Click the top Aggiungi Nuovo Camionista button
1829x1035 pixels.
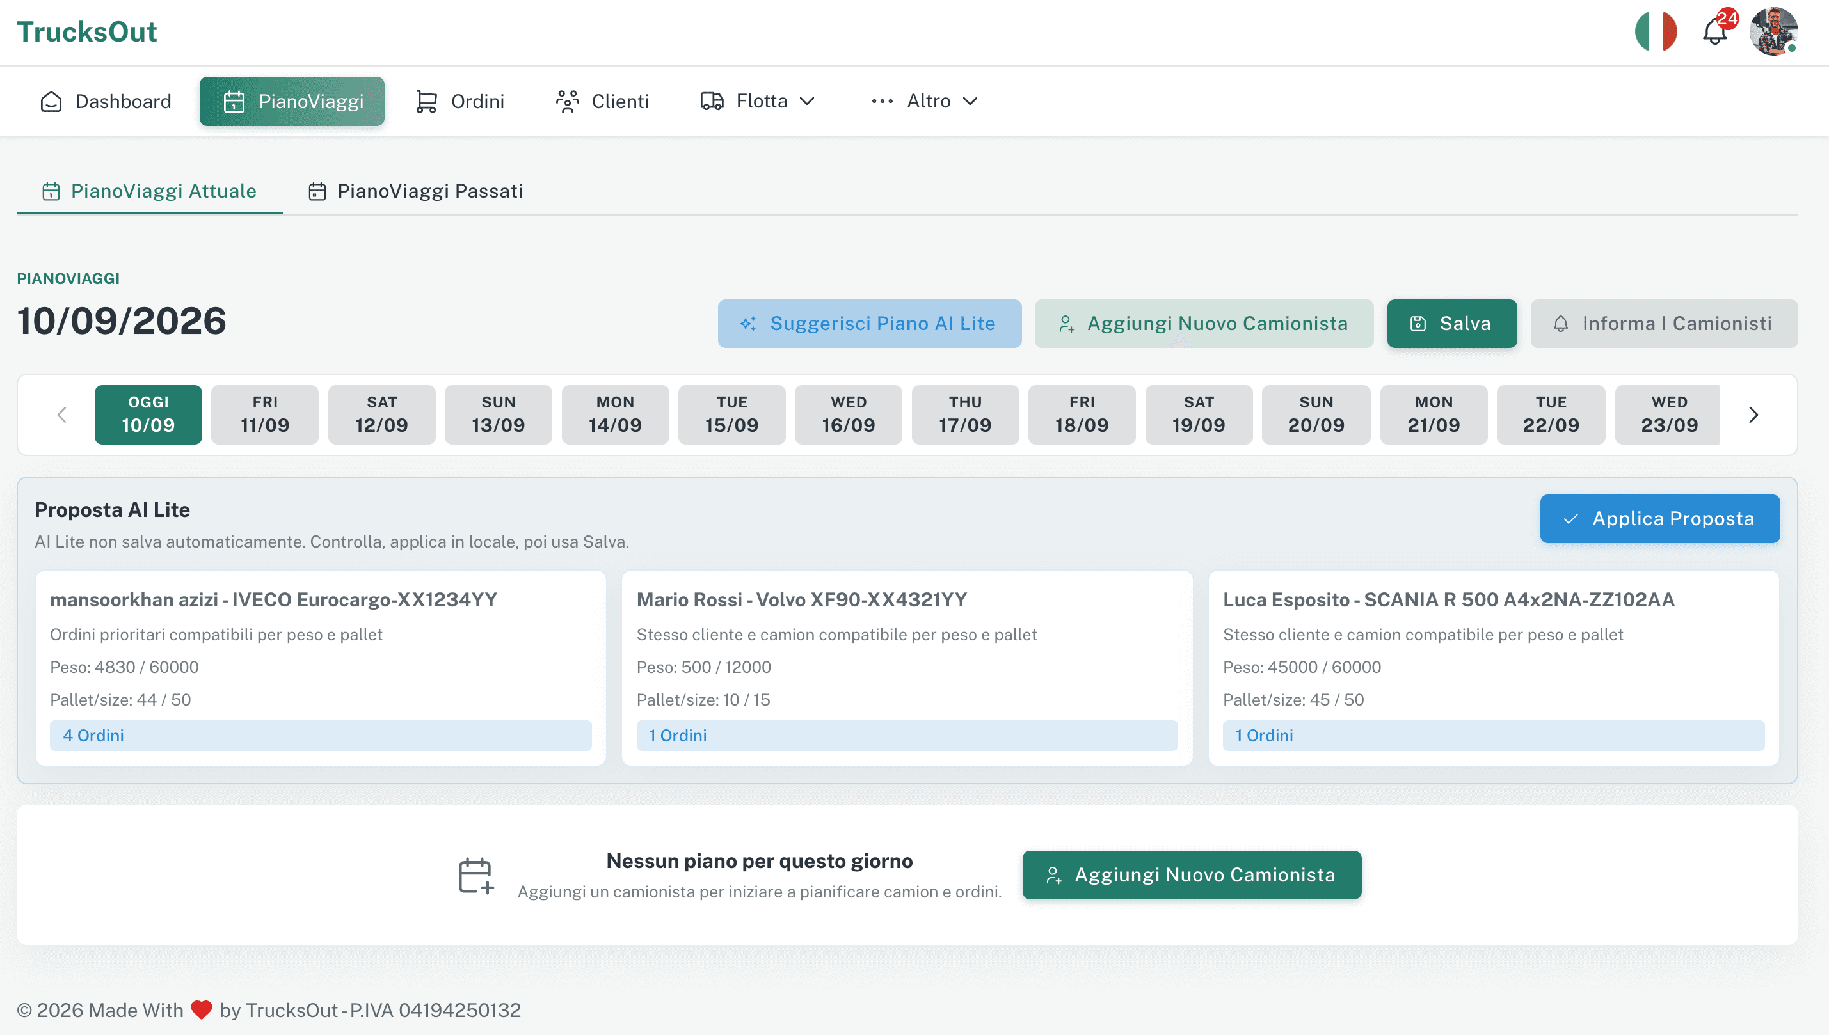pos(1203,324)
